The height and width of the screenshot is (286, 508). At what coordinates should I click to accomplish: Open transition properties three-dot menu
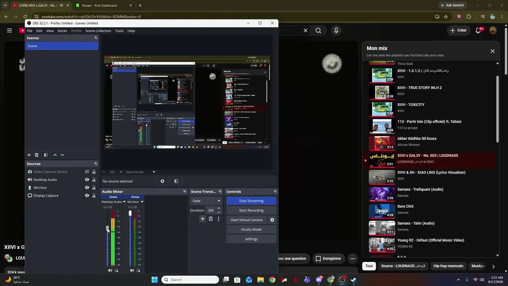218,219
